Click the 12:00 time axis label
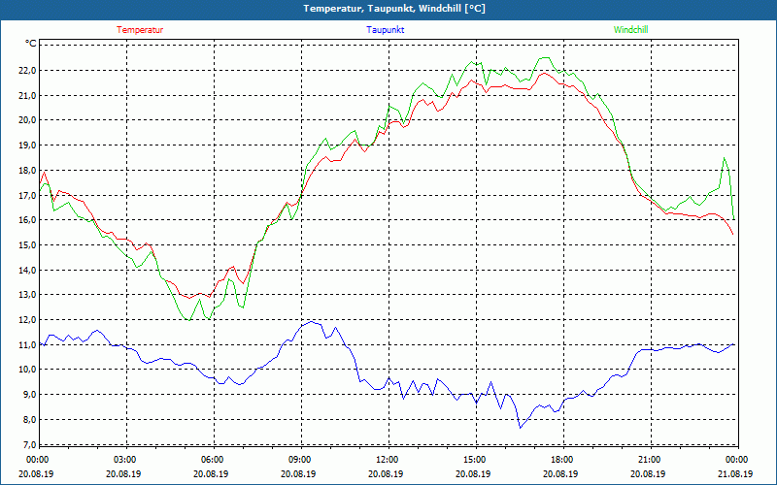 click(387, 459)
